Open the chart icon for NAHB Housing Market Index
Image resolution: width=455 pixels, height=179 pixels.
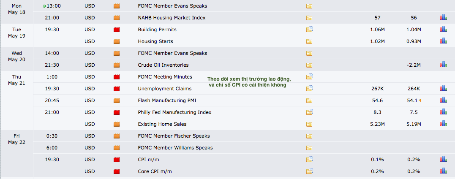(x=443, y=18)
